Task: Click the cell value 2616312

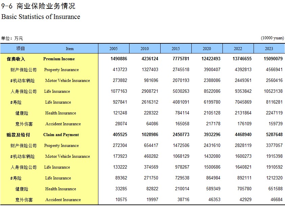Action: coord(150,102)
